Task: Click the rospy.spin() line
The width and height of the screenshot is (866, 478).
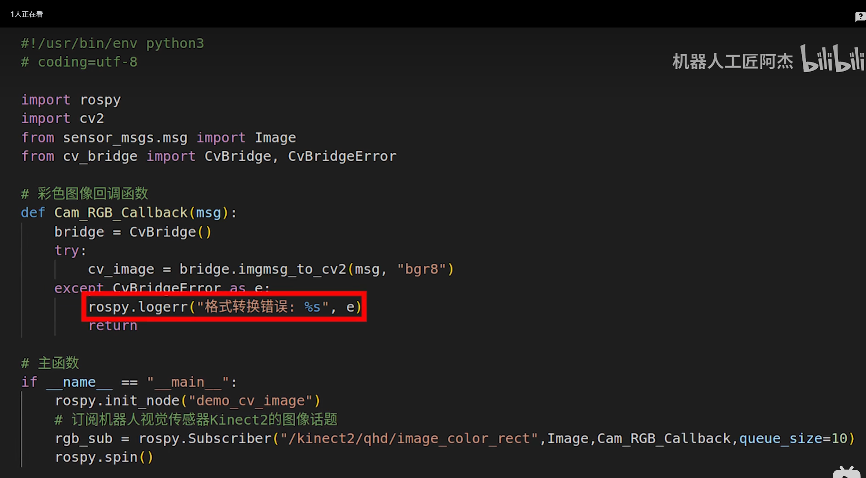Action: [104, 457]
